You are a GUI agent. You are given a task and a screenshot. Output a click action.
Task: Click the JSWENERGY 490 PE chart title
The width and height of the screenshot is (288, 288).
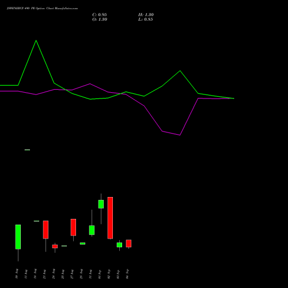pos(42,9)
